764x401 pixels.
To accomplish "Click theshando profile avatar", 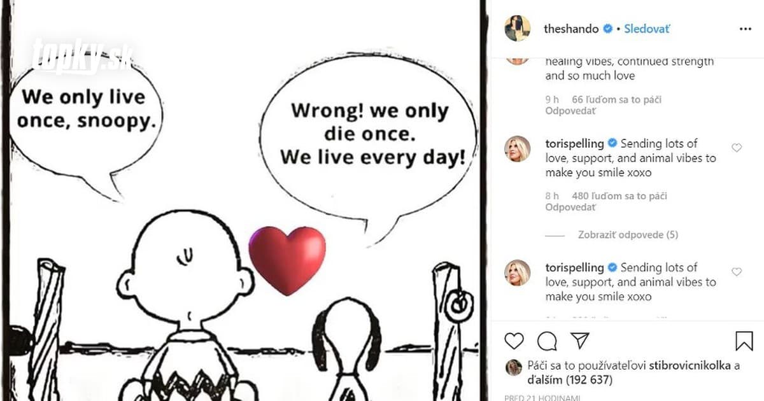I will click(518, 29).
